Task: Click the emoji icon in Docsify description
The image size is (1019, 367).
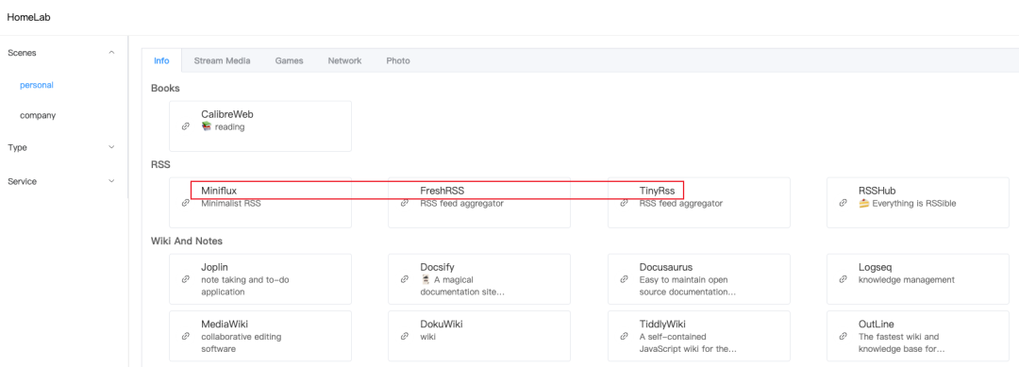Action: [x=426, y=280]
